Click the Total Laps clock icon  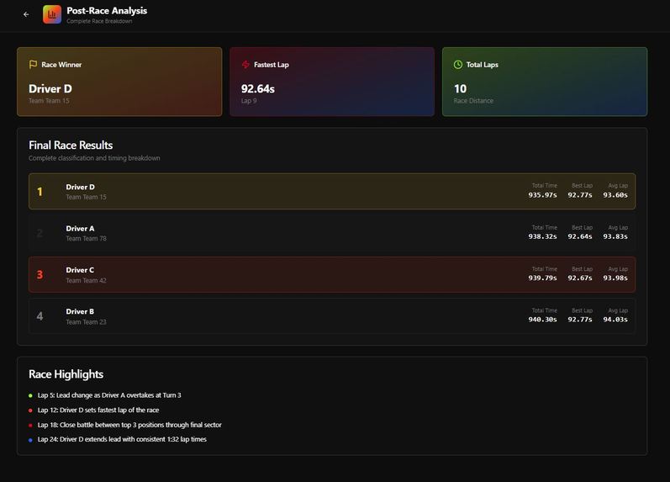pyautogui.click(x=457, y=65)
